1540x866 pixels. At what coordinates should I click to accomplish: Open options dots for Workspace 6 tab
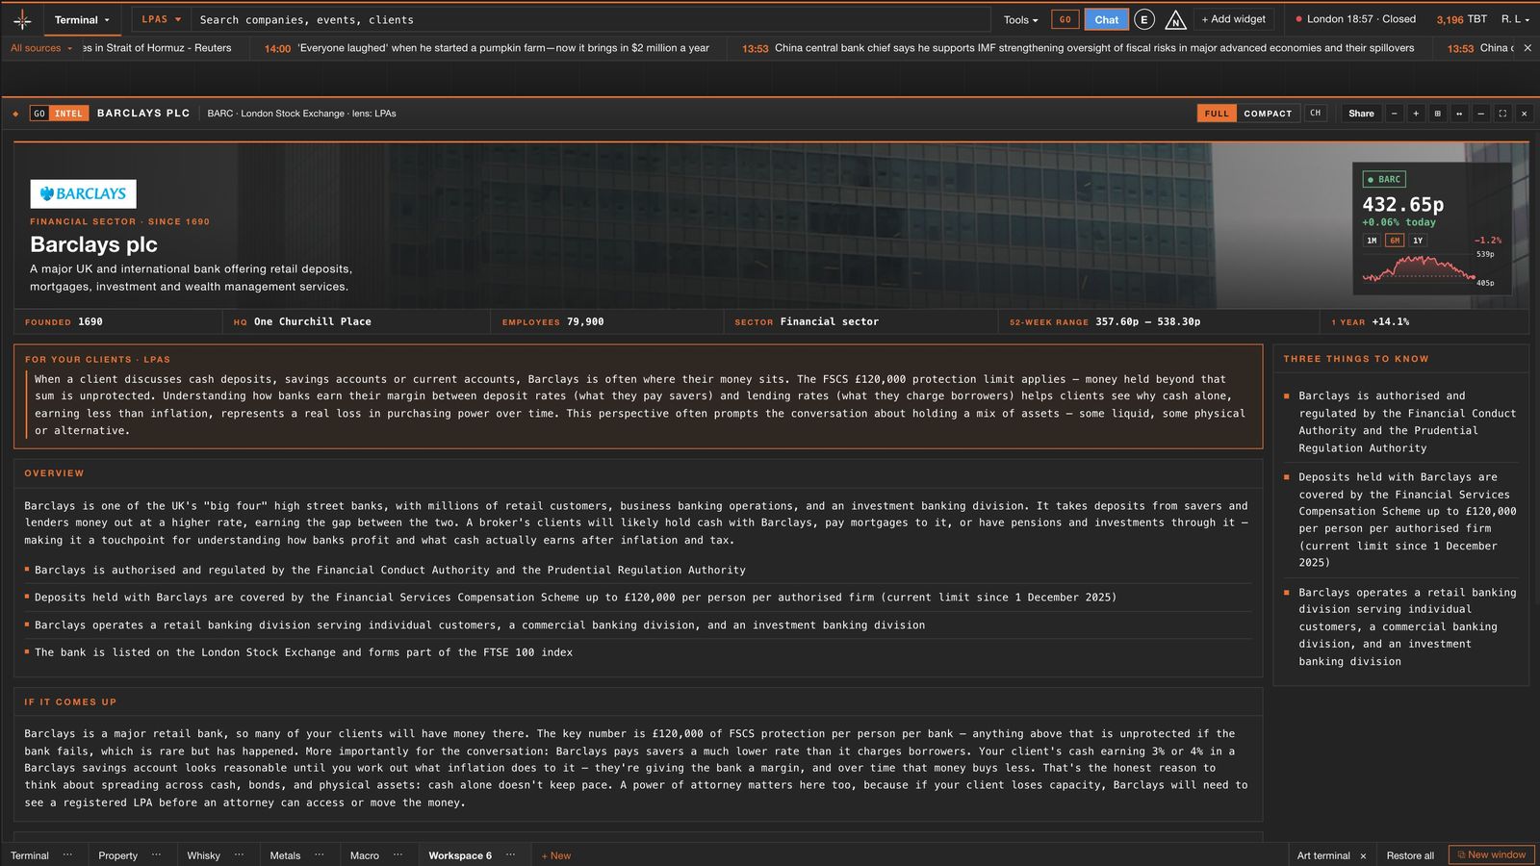coord(510,854)
